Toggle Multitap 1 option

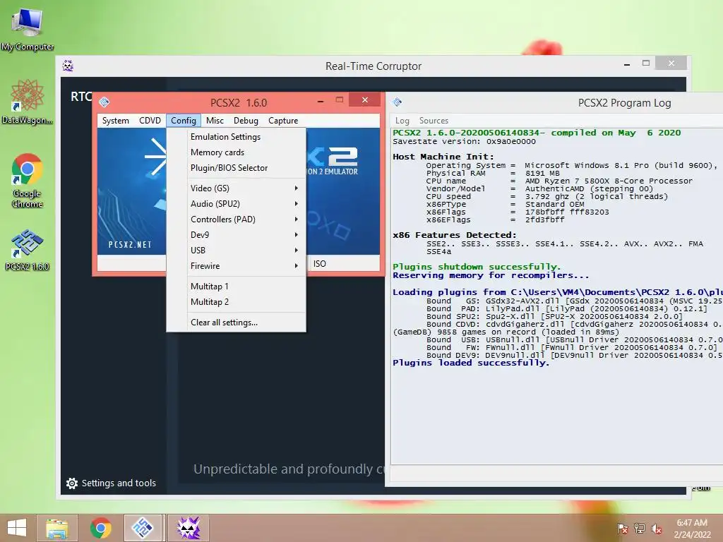coord(236,287)
